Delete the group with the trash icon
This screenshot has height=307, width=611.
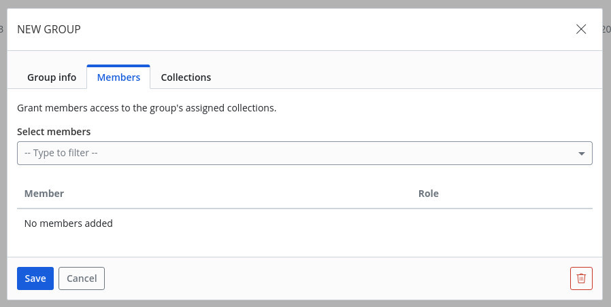[581, 278]
